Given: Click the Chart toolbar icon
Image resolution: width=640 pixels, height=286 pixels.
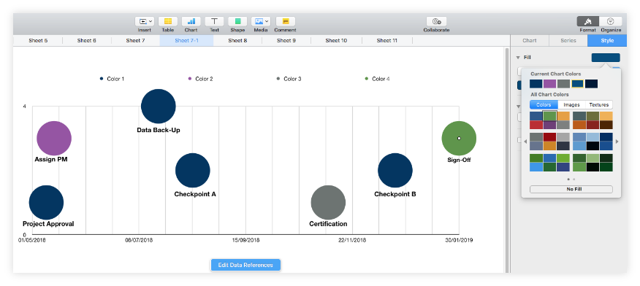Looking at the screenshot, I should (x=191, y=22).
